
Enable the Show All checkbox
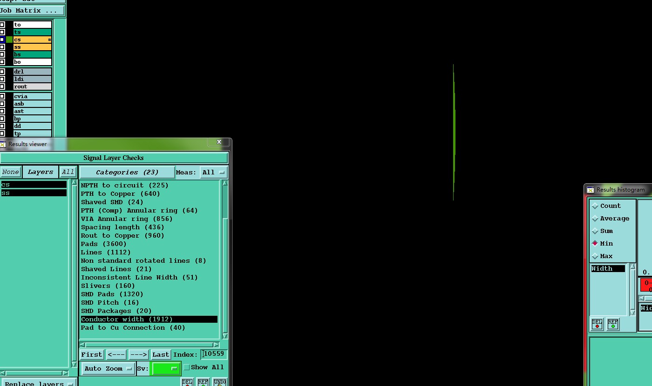click(187, 367)
